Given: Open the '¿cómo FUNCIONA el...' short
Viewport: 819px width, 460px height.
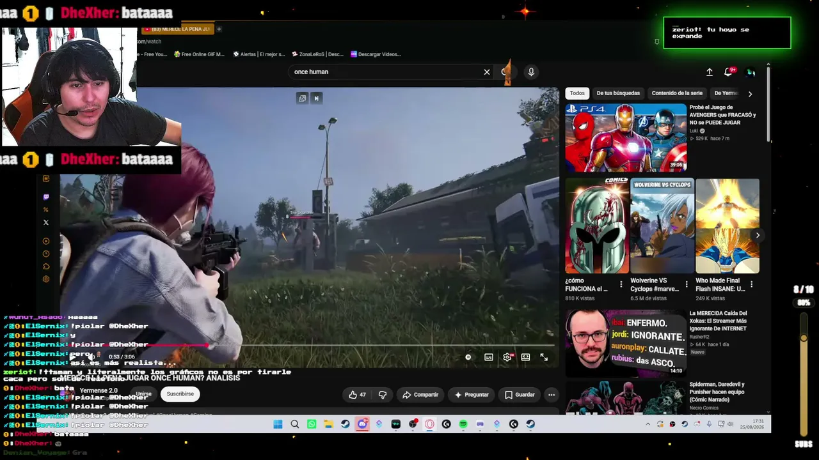Looking at the screenshot, I should pyautogui.click(x=597, y=226).
